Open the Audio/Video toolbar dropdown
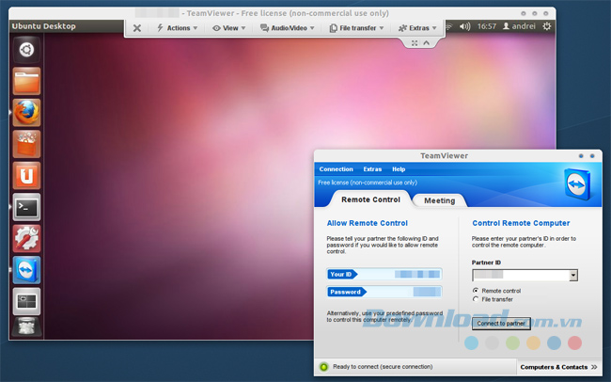 (x=289, y=28)
